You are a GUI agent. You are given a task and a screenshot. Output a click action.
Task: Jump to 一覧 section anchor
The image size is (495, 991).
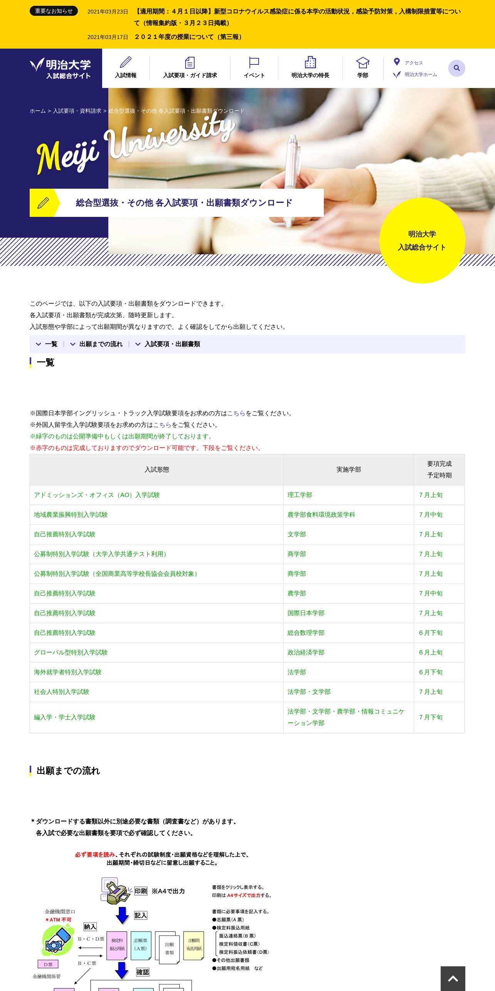(x=47, y=344)
